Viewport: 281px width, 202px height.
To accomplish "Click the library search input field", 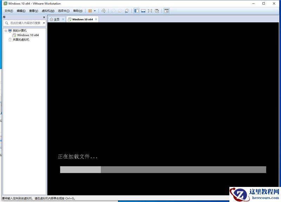I will coord(23,23).
